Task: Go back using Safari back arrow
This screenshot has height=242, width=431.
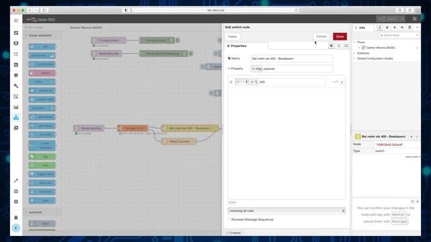Action: point(30,10)
